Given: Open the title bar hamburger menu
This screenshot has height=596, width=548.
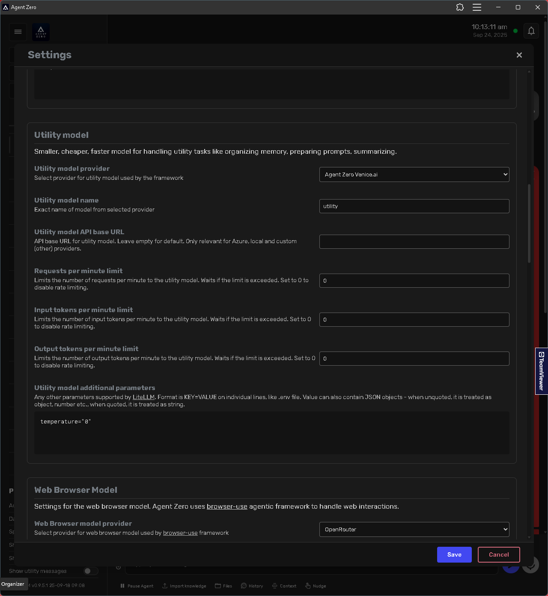Looking at the screenshot, I should 477,7.
